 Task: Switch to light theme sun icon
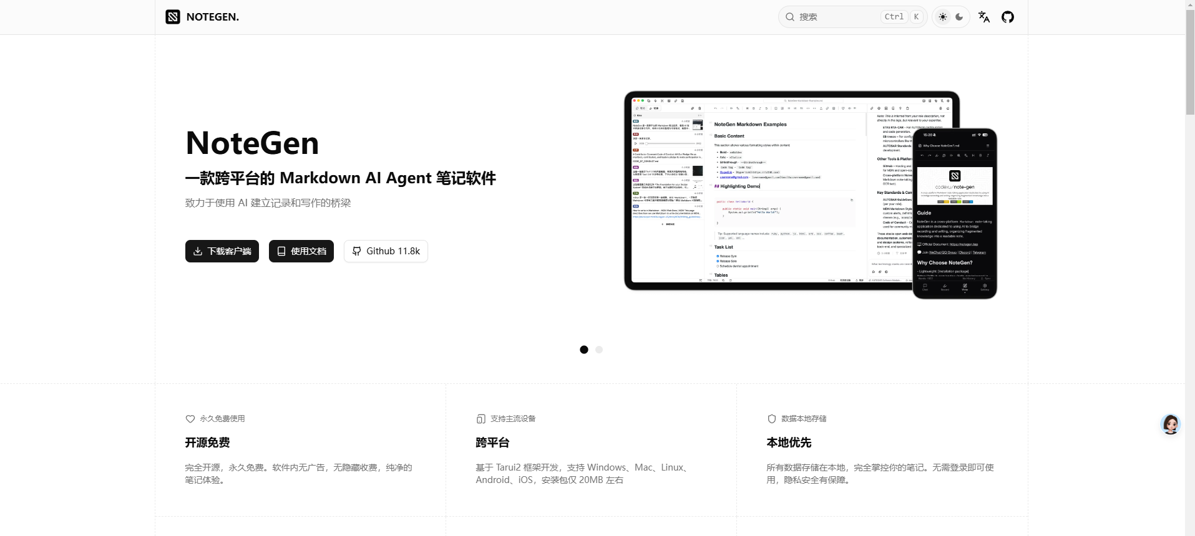(x=943, y=17)
